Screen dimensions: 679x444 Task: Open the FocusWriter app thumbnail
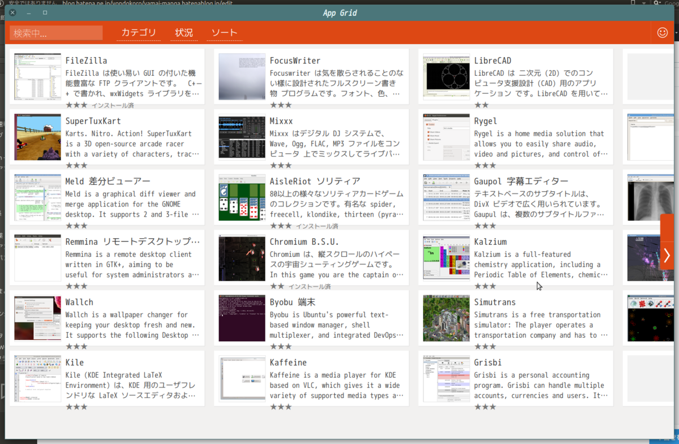click(x=242, y=77)
